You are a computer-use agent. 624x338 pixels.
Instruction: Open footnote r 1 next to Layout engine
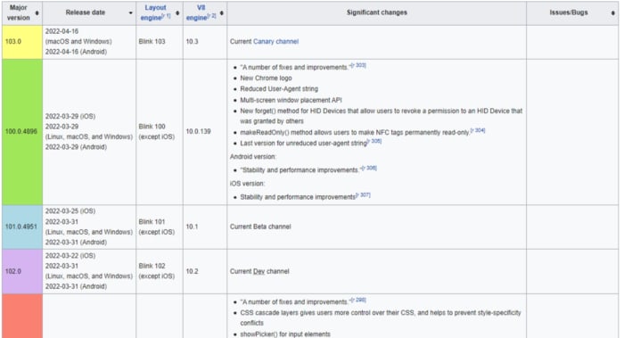(x=167, y=16)
